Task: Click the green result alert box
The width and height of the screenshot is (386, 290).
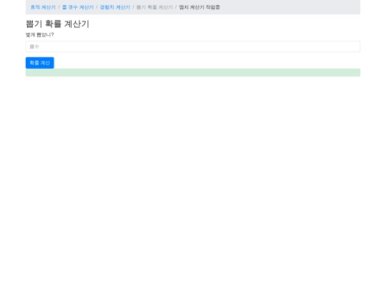Action: tap(193, 72)
